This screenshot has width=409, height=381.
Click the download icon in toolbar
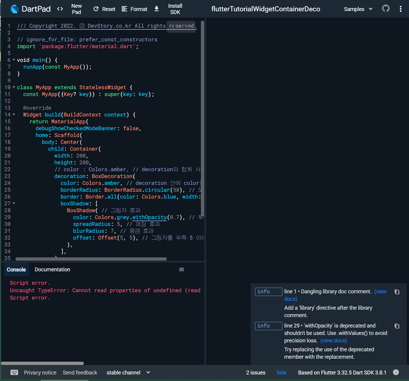coord(157,9)
